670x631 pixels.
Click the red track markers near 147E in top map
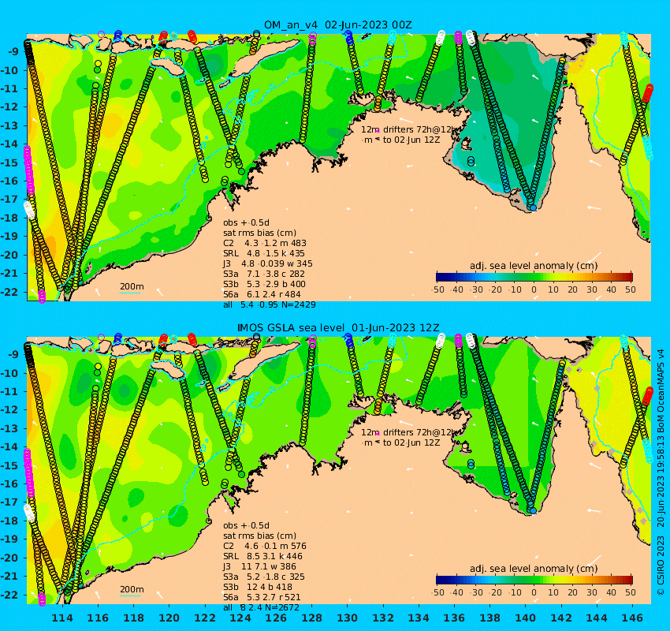648,93
